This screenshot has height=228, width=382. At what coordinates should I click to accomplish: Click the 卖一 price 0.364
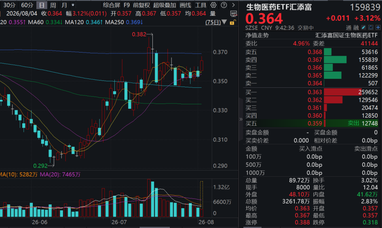point(315,83)
